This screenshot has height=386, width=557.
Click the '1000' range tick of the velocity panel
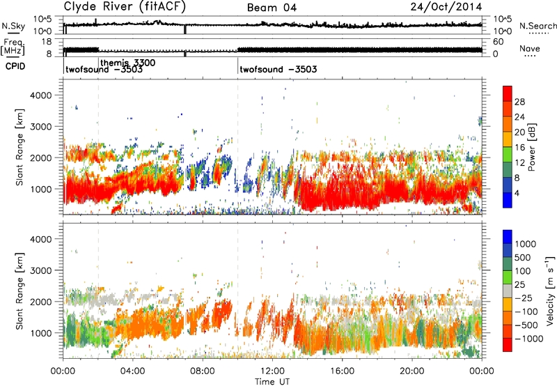point(40,333)
